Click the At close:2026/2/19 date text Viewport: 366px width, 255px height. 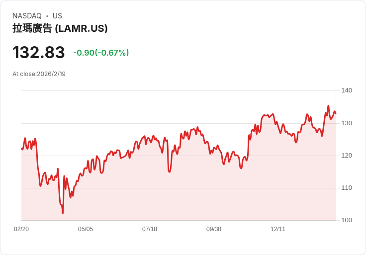39,74
